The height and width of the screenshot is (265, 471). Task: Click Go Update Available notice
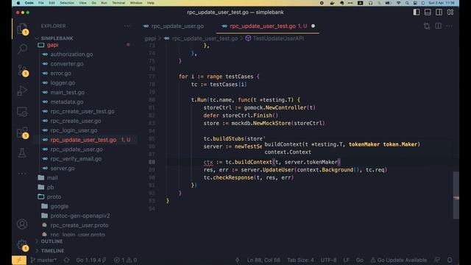[399, 260]
